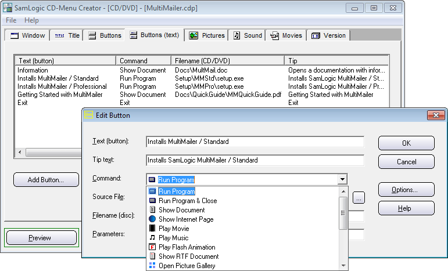Click the Tip text input field
Viewport: 448px width, 271px height.
255,160
